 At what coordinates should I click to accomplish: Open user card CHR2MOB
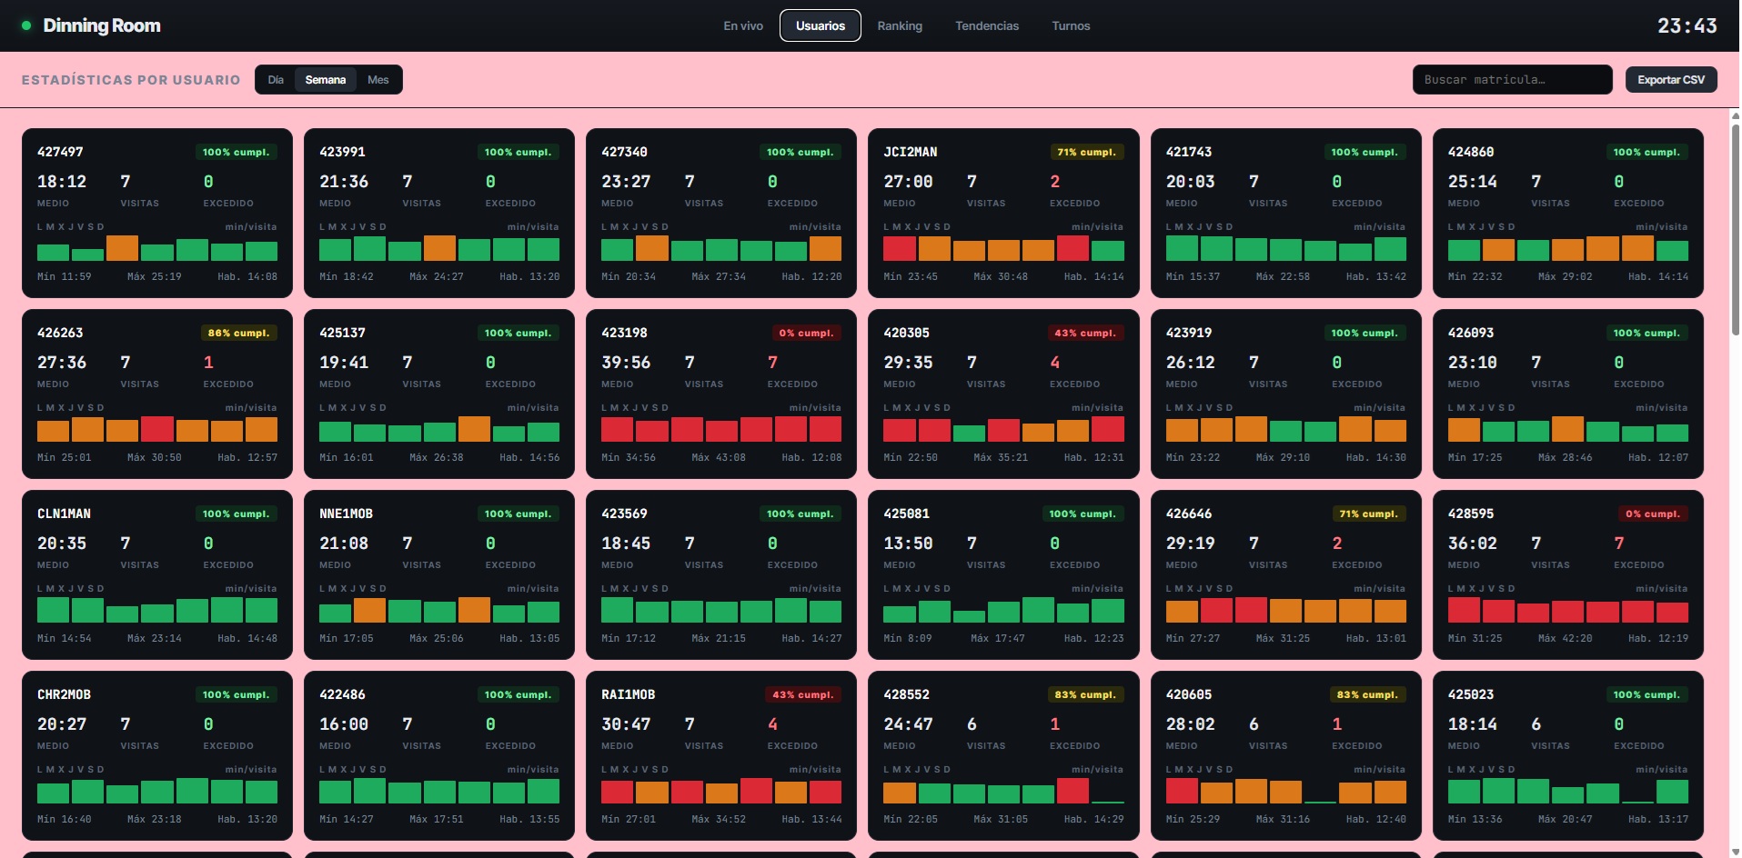tap(157, 755)
